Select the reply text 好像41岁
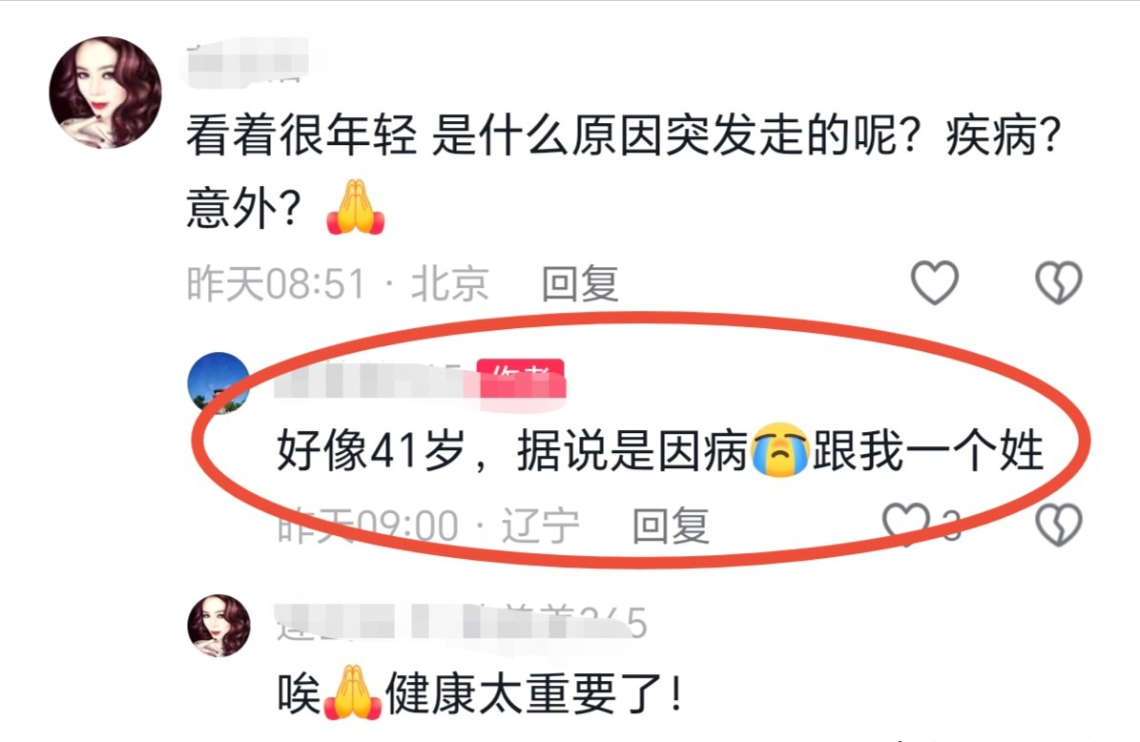The width and height of the screenshot is (1140, 742). coord(370,450)
